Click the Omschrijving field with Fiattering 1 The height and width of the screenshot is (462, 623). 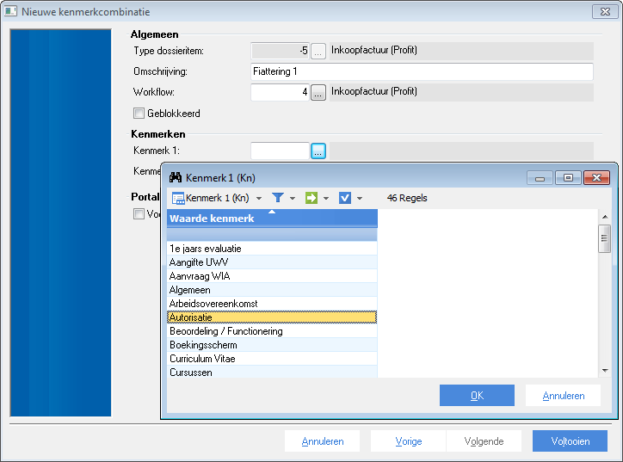coord(422,72)
